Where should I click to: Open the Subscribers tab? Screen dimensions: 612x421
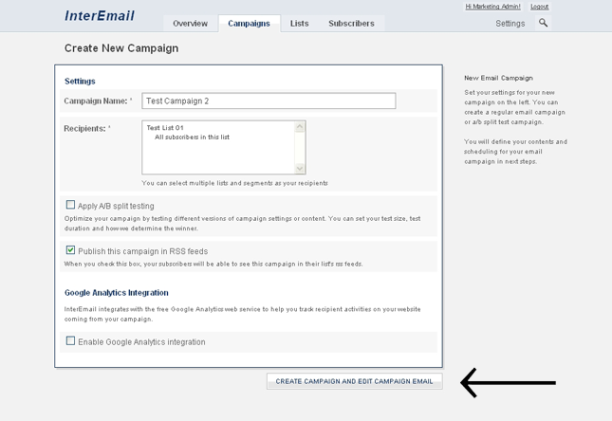(x=351, y=24)
